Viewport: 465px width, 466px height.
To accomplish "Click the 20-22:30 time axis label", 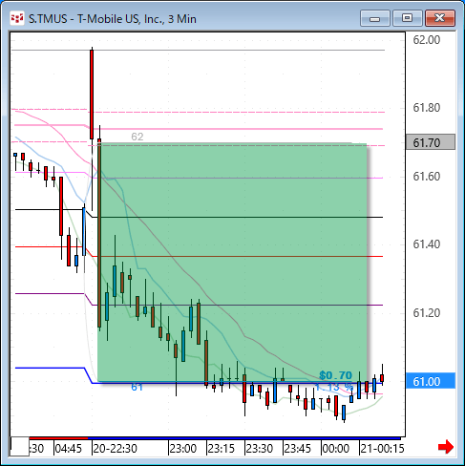I will tap(116, 449).
